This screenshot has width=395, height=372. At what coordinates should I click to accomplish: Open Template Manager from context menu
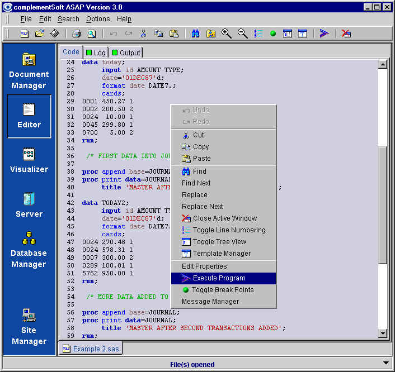click(x=223, y=254)
